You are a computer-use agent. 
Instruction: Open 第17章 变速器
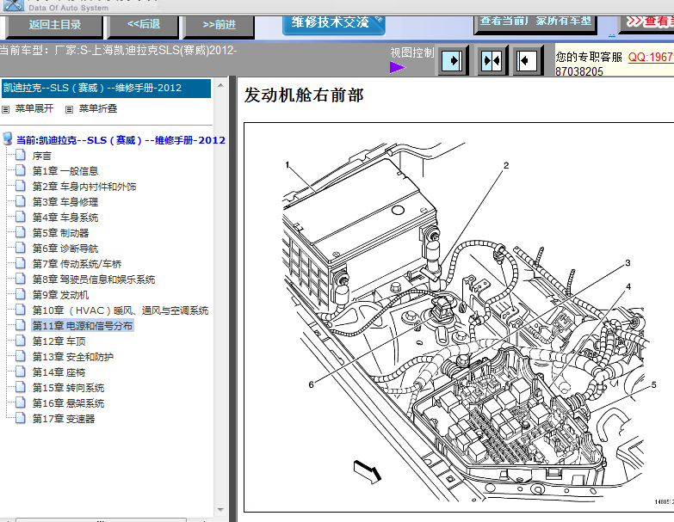(64, 419)
